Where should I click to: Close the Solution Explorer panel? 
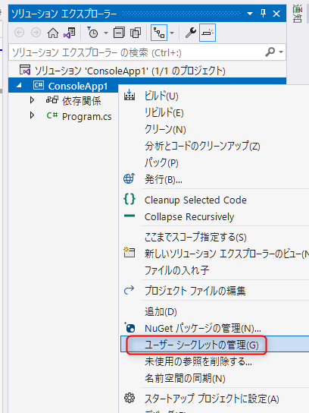(x=276, y=14)
